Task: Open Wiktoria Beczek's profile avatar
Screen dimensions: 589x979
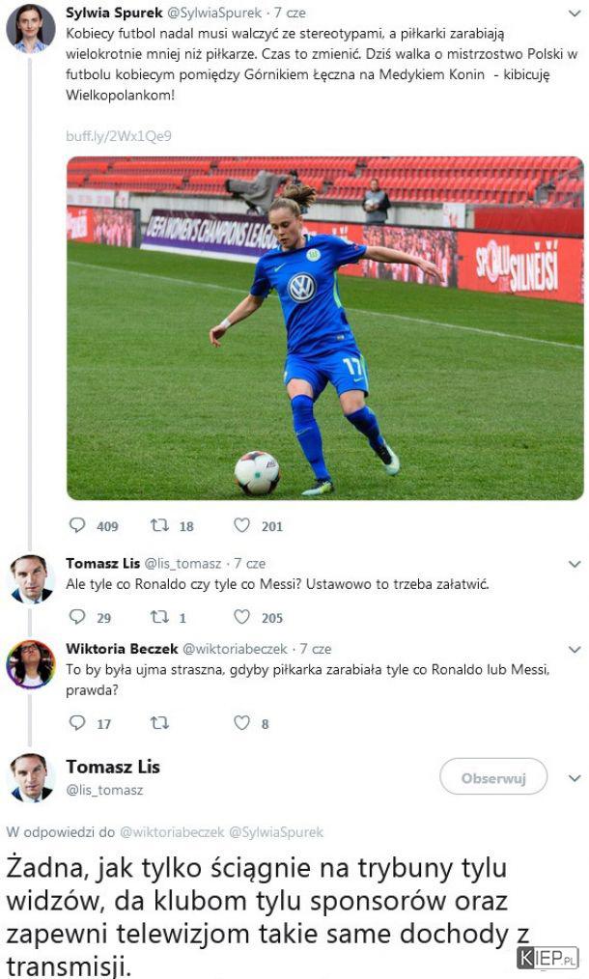Action: click(x=31, y=664)
